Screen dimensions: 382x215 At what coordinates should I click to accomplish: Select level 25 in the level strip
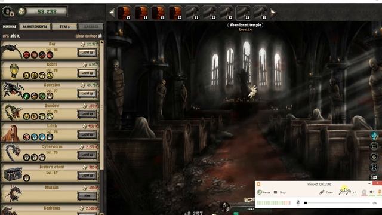click(260, 13)
